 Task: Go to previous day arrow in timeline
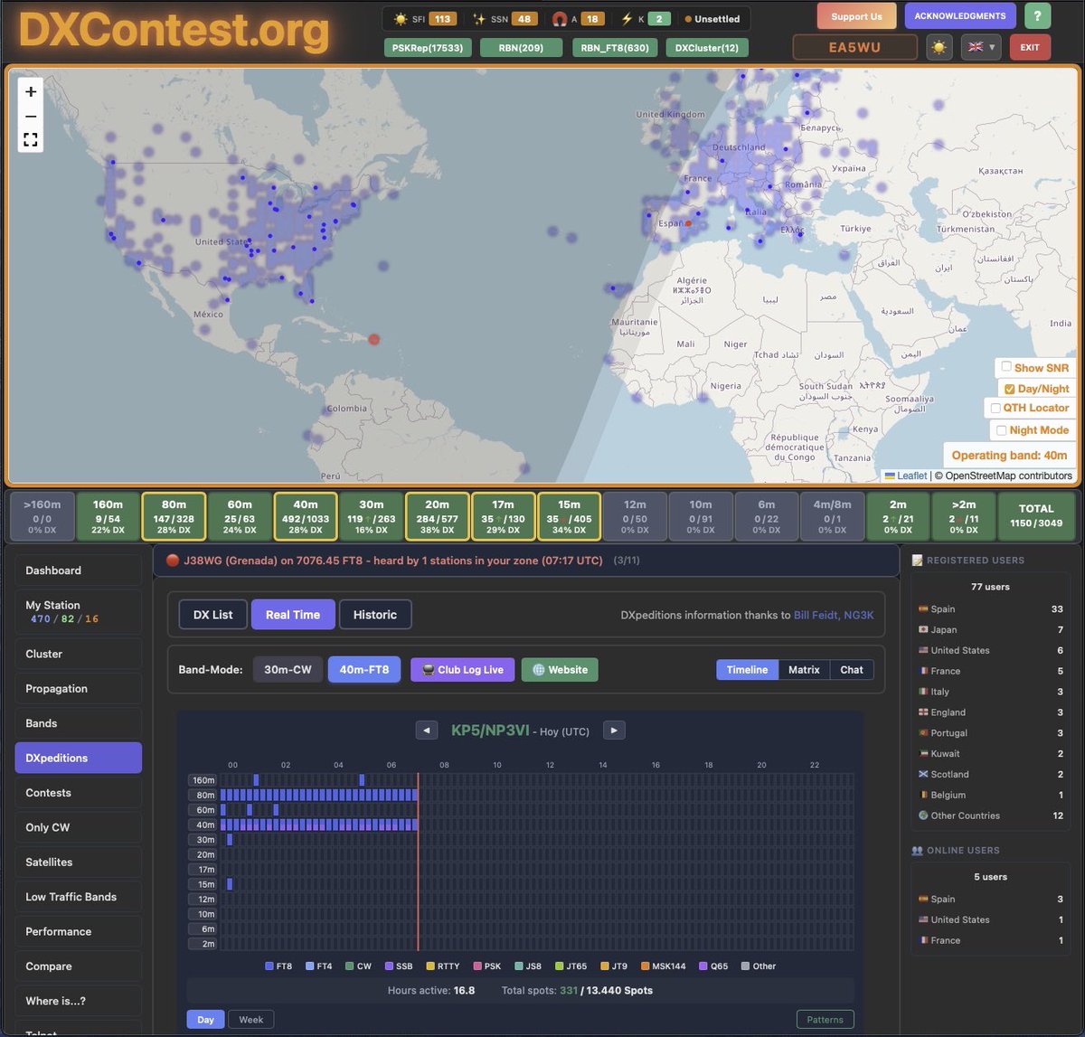[x=426, y=731]
